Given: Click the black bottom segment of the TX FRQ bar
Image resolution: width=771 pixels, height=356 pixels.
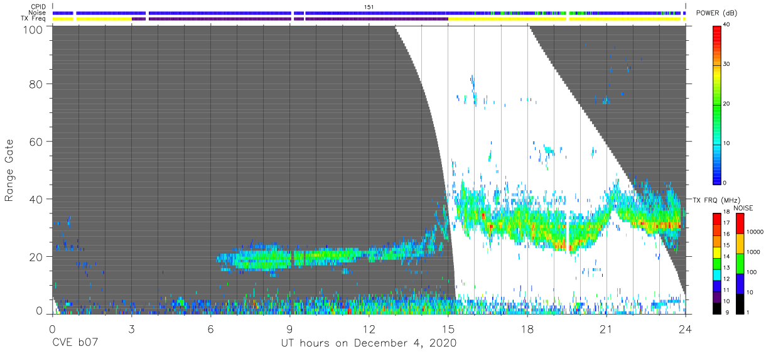Looking at the screenshot, I should [x=716, y=308].
